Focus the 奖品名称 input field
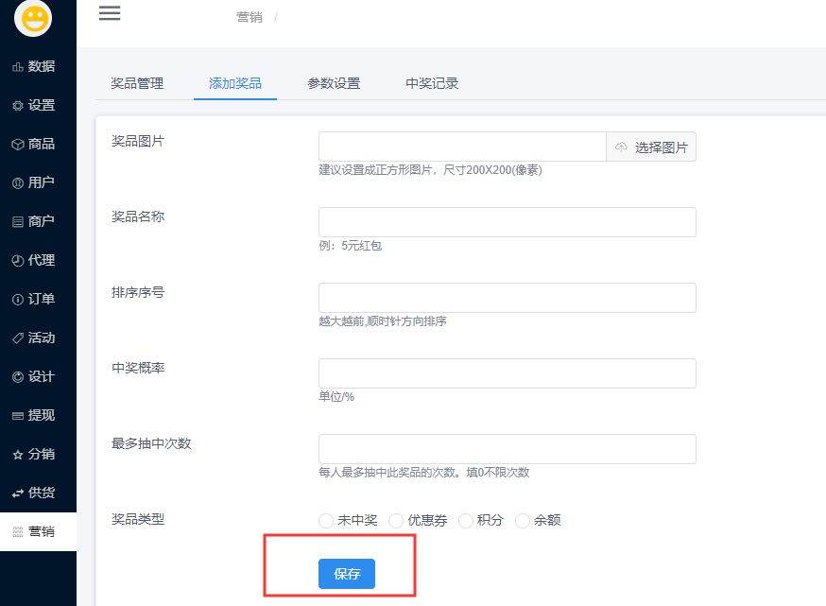This screenshot has height=606, width=826. tap(508, 222)
